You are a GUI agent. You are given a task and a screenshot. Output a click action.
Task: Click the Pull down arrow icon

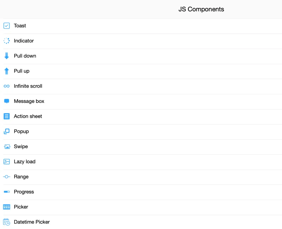coord(7,56)
